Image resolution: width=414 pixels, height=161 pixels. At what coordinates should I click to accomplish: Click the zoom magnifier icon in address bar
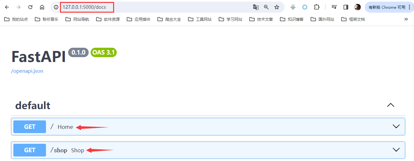[x=266, y=7]
